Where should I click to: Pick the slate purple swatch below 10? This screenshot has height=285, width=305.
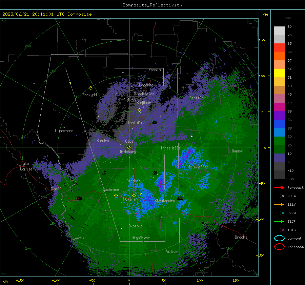[x=279, y=158]
